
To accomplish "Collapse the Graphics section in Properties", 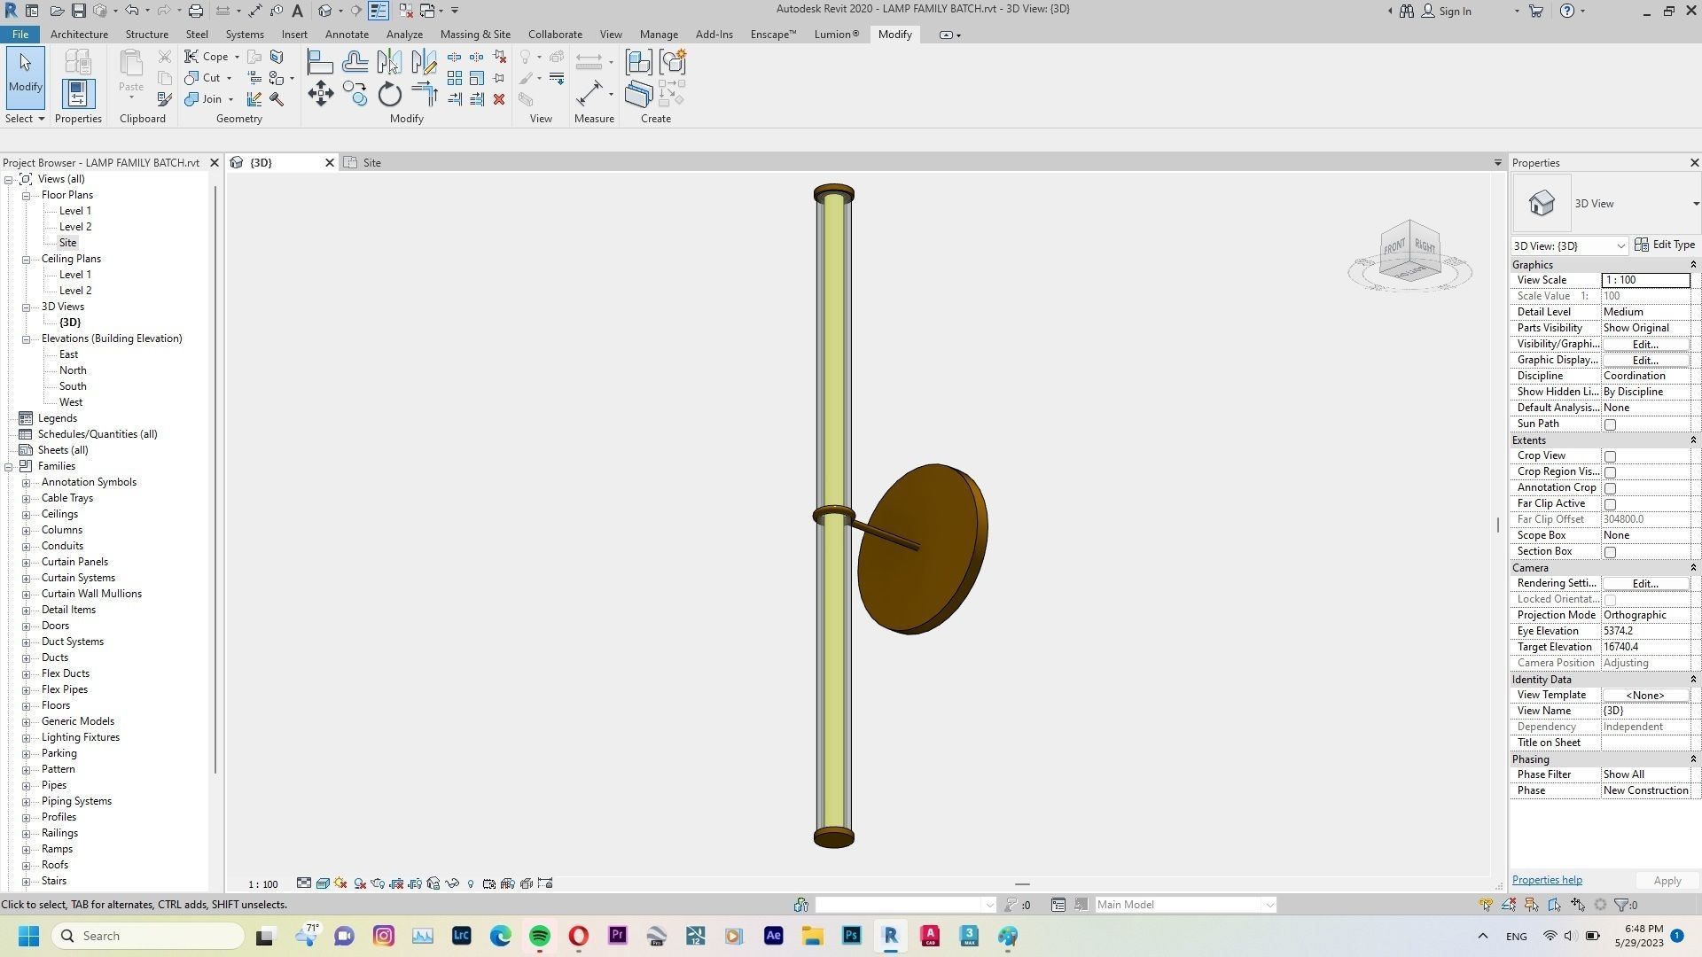I will click(x=1692, y=265).
